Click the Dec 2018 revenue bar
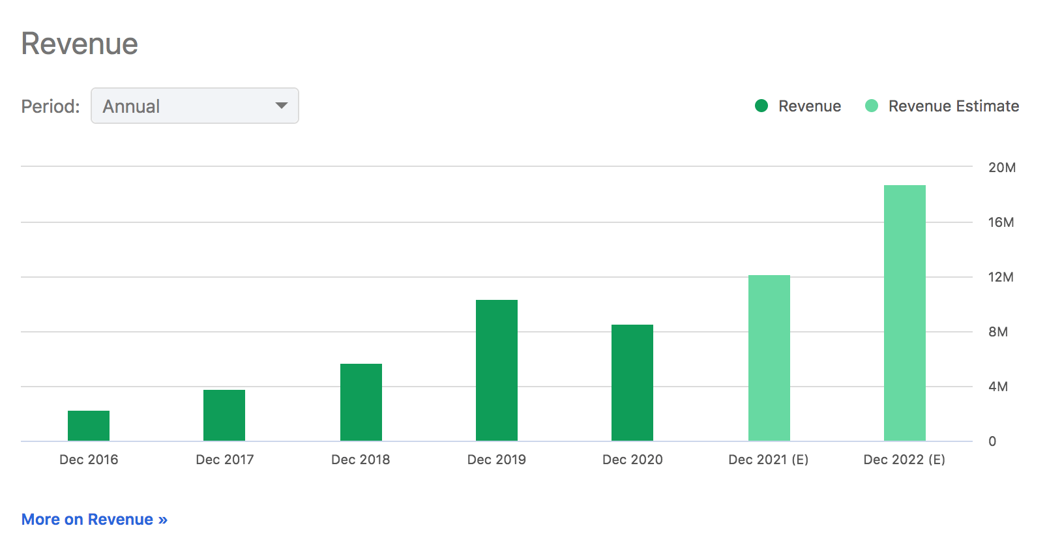This screenshot has height=545, width=1047. click(361, 402)
